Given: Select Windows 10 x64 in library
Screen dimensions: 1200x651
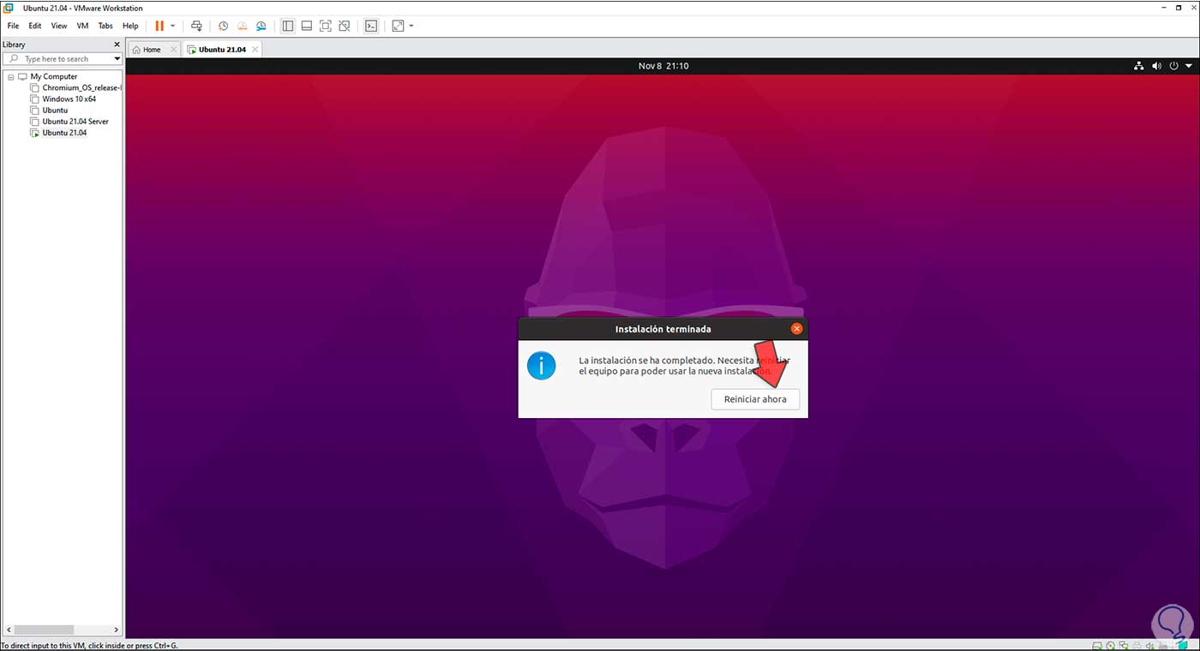Looking at the screenshot, I should (x=69, y=99).
